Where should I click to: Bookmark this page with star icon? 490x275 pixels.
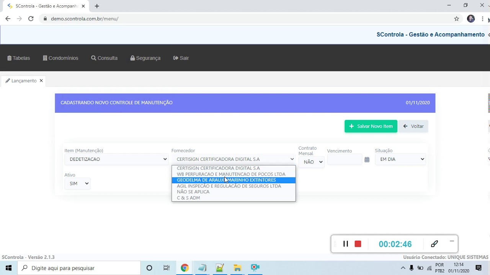click(456, 19)
